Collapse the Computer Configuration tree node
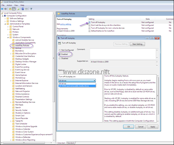Image resolution: width=174 pixels, height=145 pixels. [x=2, y=16]
